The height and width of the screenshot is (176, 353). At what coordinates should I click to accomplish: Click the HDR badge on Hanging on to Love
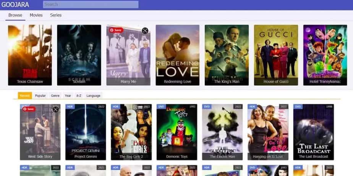(x=252, y=106)
